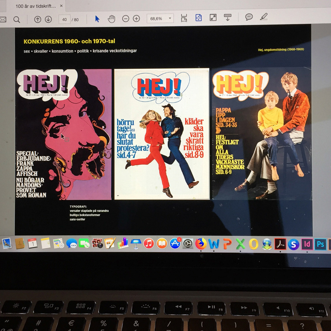Open Numbers chart app in dock
The width and height of the screenshot is (331, 331).
pyautogui.click(x=123, y=243)
